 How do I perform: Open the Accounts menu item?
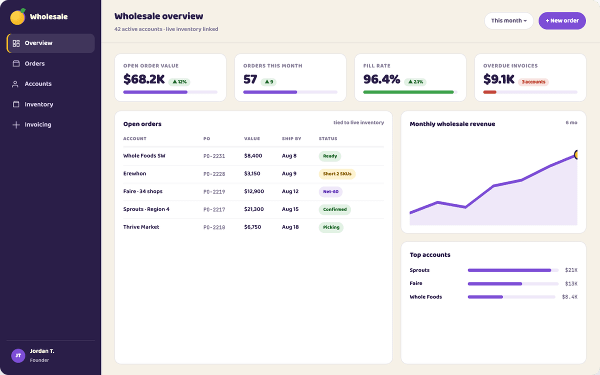(50, 84)
